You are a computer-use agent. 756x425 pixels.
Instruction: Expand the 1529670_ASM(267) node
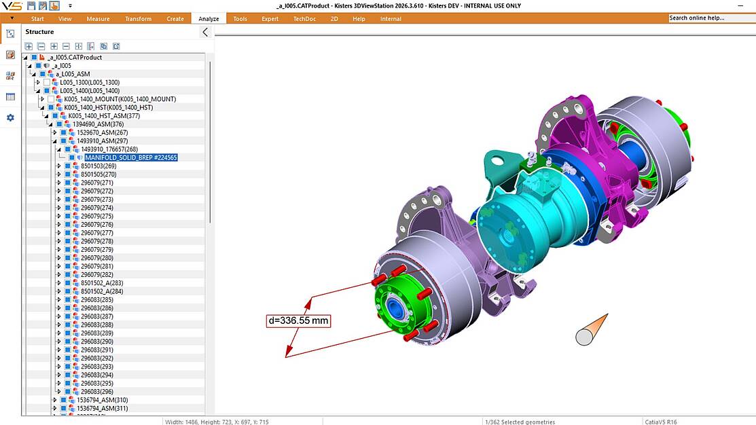[55, 132]
